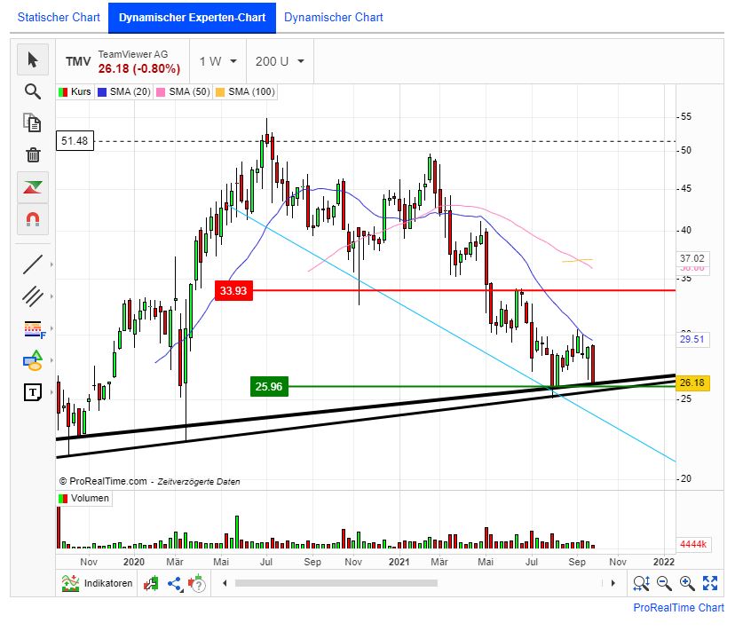Screen dimensions: 743x631
Task: Select the text annotation tool
Action: click(33, 392)
